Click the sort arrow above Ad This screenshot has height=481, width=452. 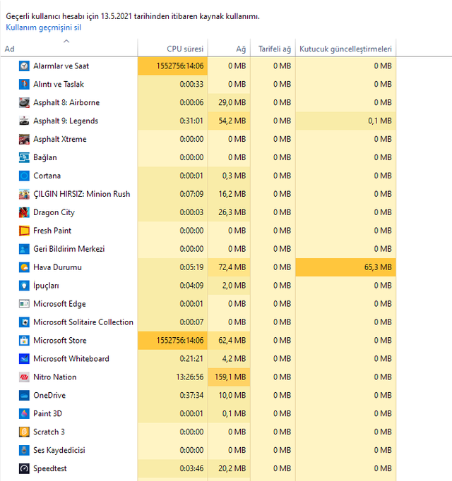[66, 41]
